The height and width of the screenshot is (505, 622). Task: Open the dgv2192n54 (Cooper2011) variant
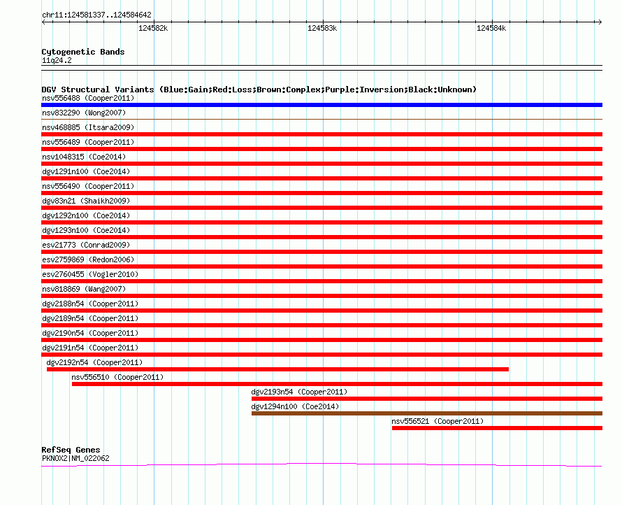click(x=94, y=362)
